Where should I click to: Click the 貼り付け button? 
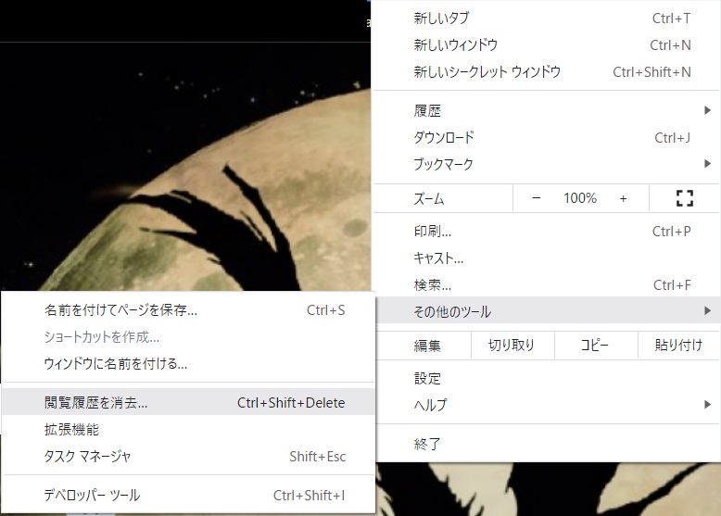678,345
